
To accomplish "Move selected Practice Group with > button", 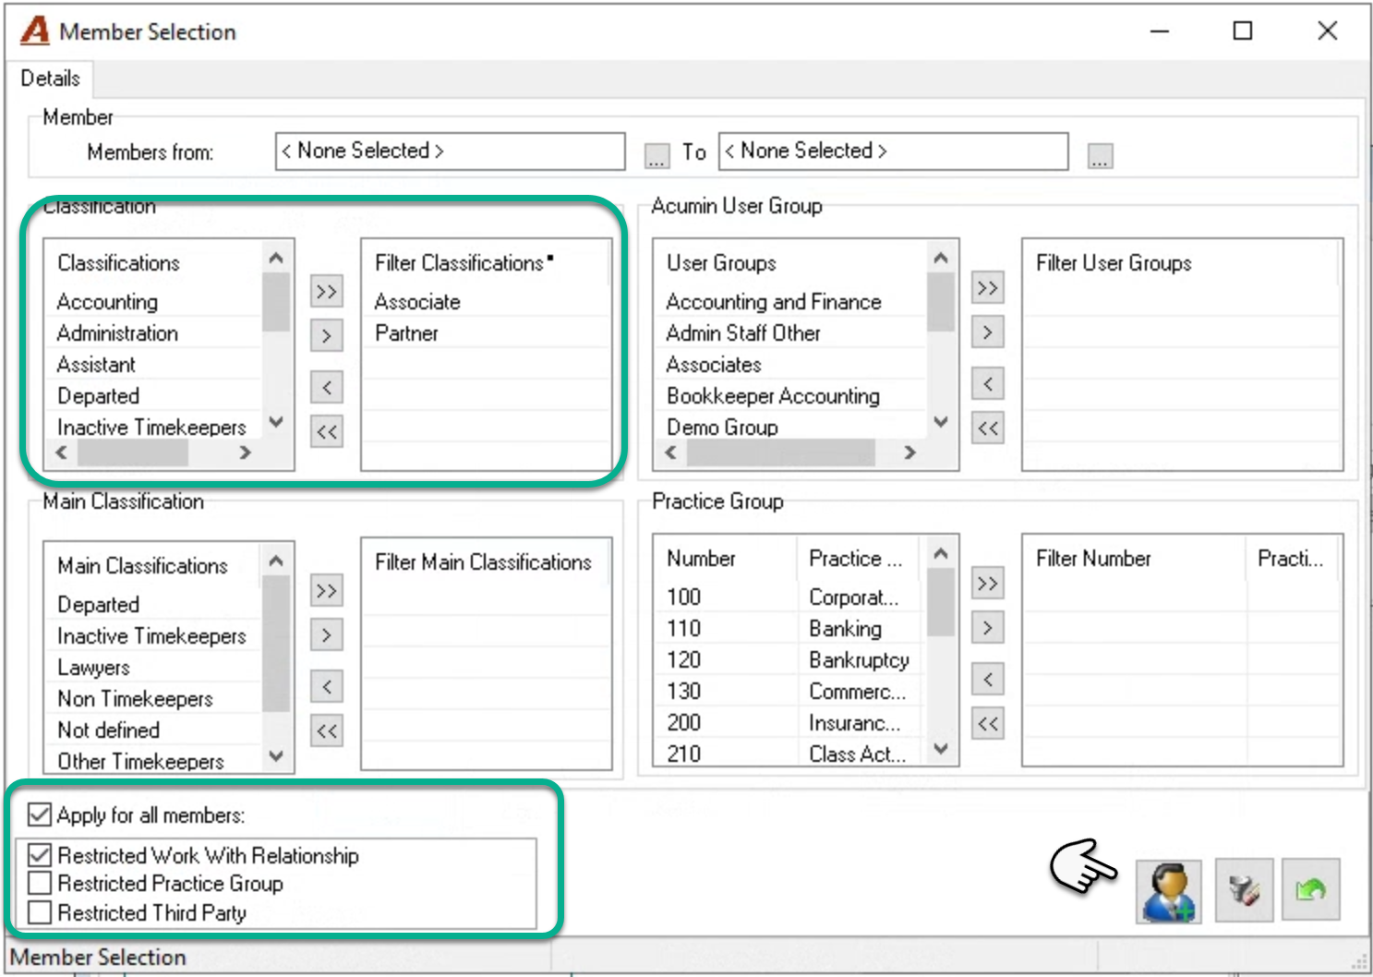I will click(988, 628).
